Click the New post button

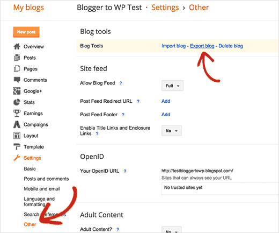[x=26, y=32]
